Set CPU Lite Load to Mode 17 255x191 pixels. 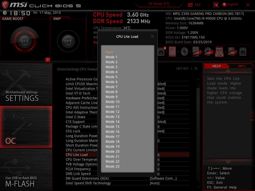coord(112,137)
